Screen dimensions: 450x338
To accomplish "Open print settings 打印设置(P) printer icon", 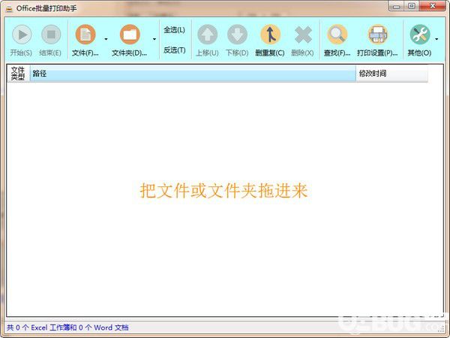I will 378,35.
